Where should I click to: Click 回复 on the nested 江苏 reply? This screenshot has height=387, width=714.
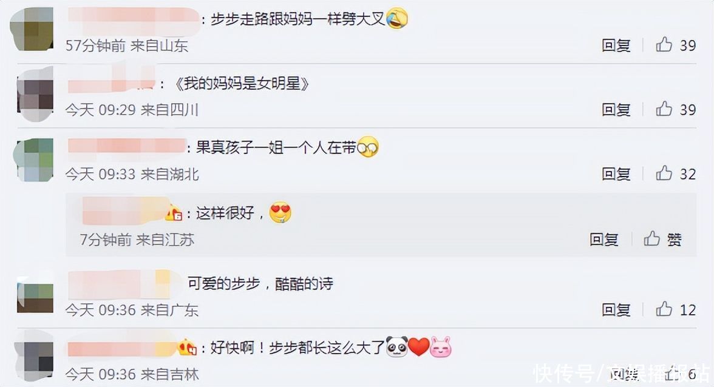click(603, 239)
